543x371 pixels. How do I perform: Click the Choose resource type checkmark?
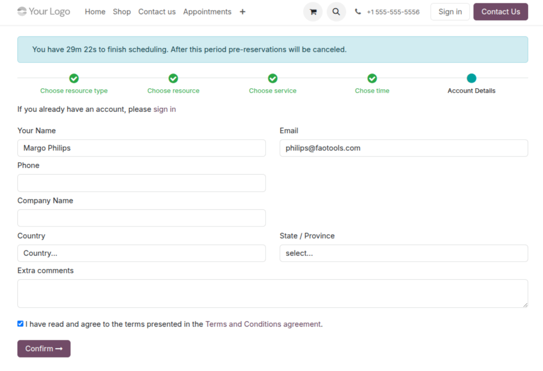click(74, 78)
